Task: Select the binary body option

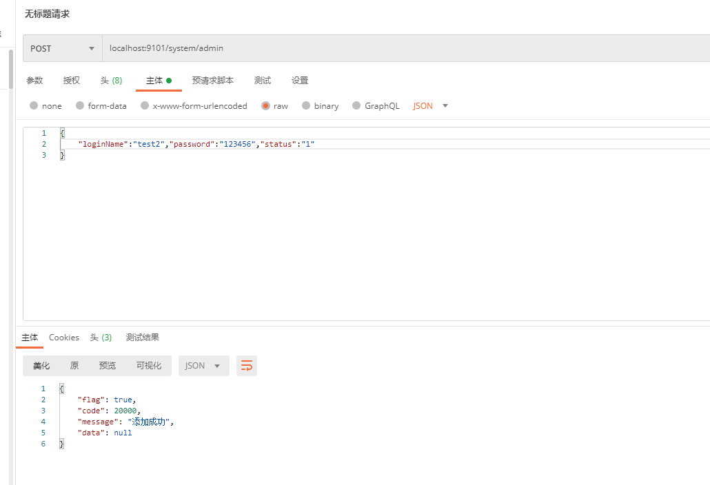Action: coord(306,106)
